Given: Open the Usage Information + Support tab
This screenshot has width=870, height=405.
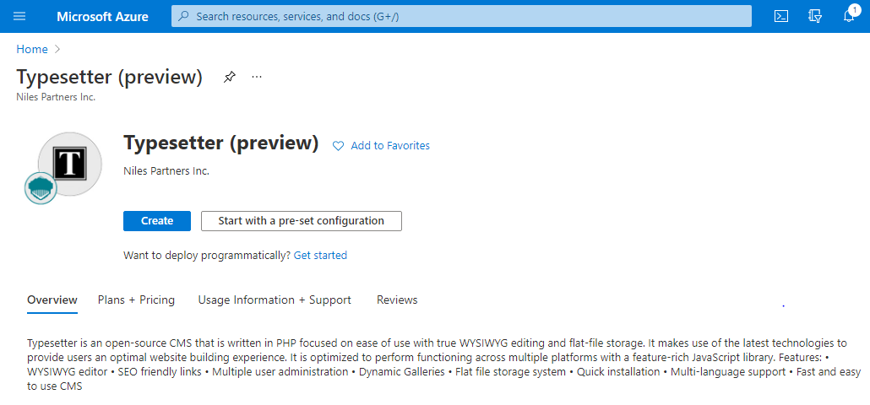Looking at the screenshot, I should click(275, 300).
